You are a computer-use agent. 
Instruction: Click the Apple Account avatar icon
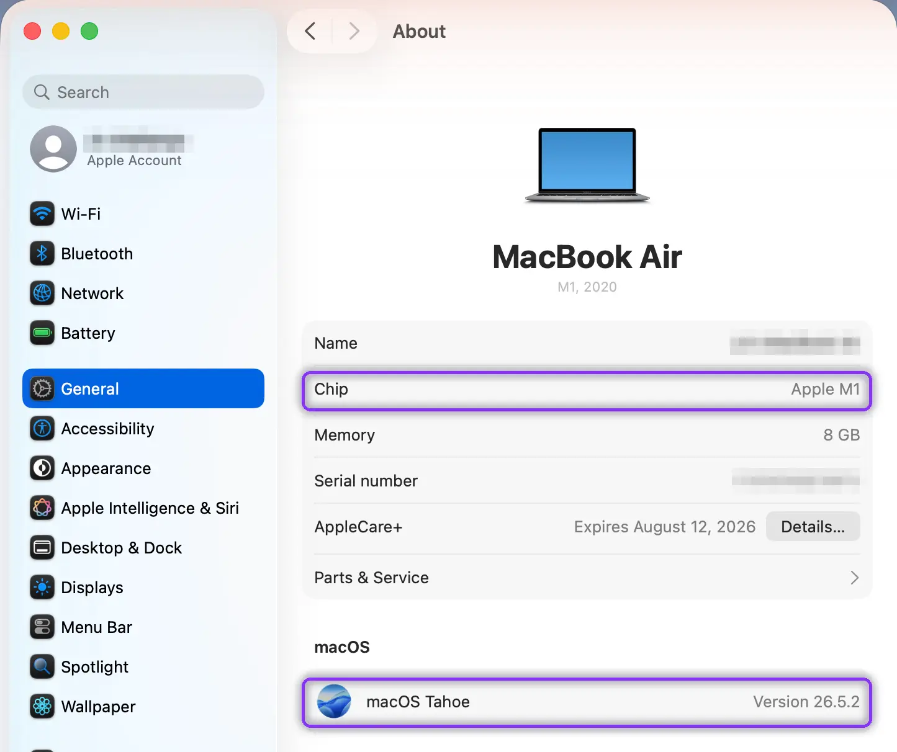pos(53,149)
